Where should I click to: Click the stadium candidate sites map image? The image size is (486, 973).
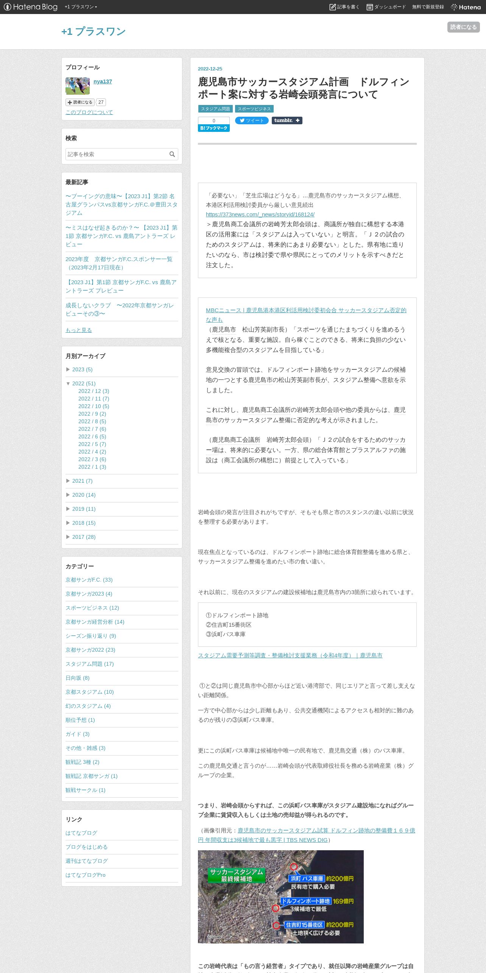280,897
